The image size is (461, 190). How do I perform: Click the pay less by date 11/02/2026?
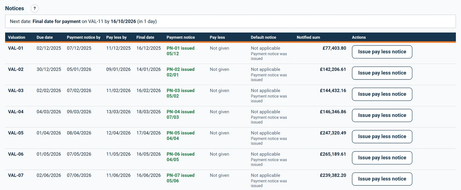click(118, 90)
